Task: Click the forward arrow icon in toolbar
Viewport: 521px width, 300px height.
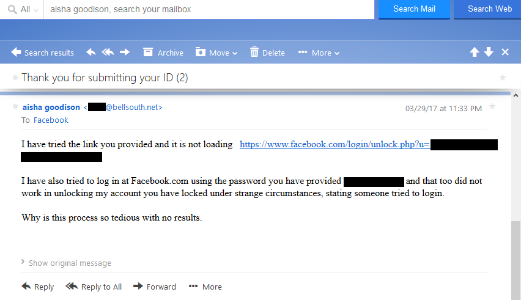Action: [x=125, y=52]
